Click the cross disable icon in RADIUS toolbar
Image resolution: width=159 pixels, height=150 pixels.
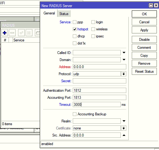coord(29,33)
